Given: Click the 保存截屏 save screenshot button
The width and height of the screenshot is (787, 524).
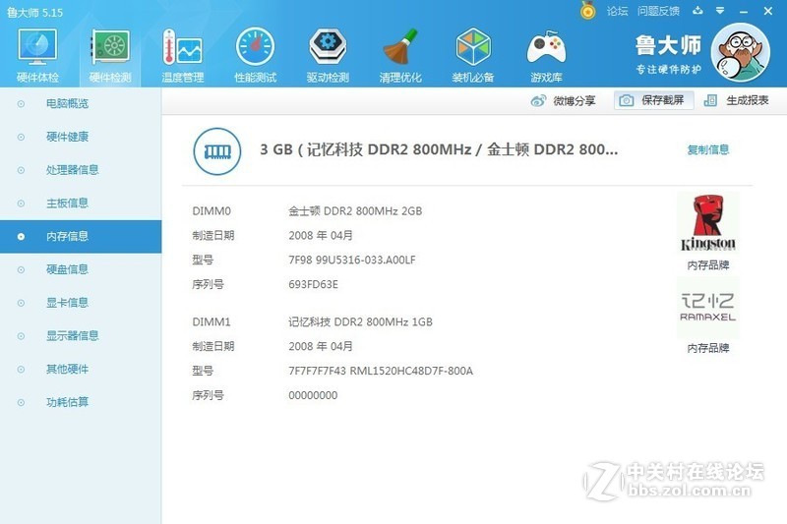Looking at the screenshot, I should pos(653,100).
